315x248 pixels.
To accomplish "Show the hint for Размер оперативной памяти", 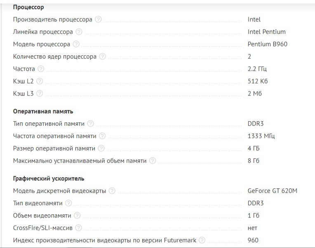I will coord(101,148).
